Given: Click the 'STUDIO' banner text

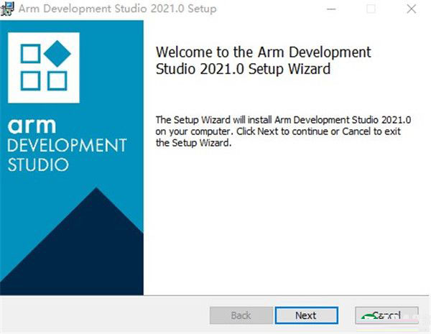Looking at the screenshot, I should point(38,164).
